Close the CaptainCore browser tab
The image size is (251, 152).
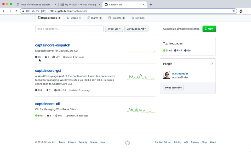tap(144, 5)
